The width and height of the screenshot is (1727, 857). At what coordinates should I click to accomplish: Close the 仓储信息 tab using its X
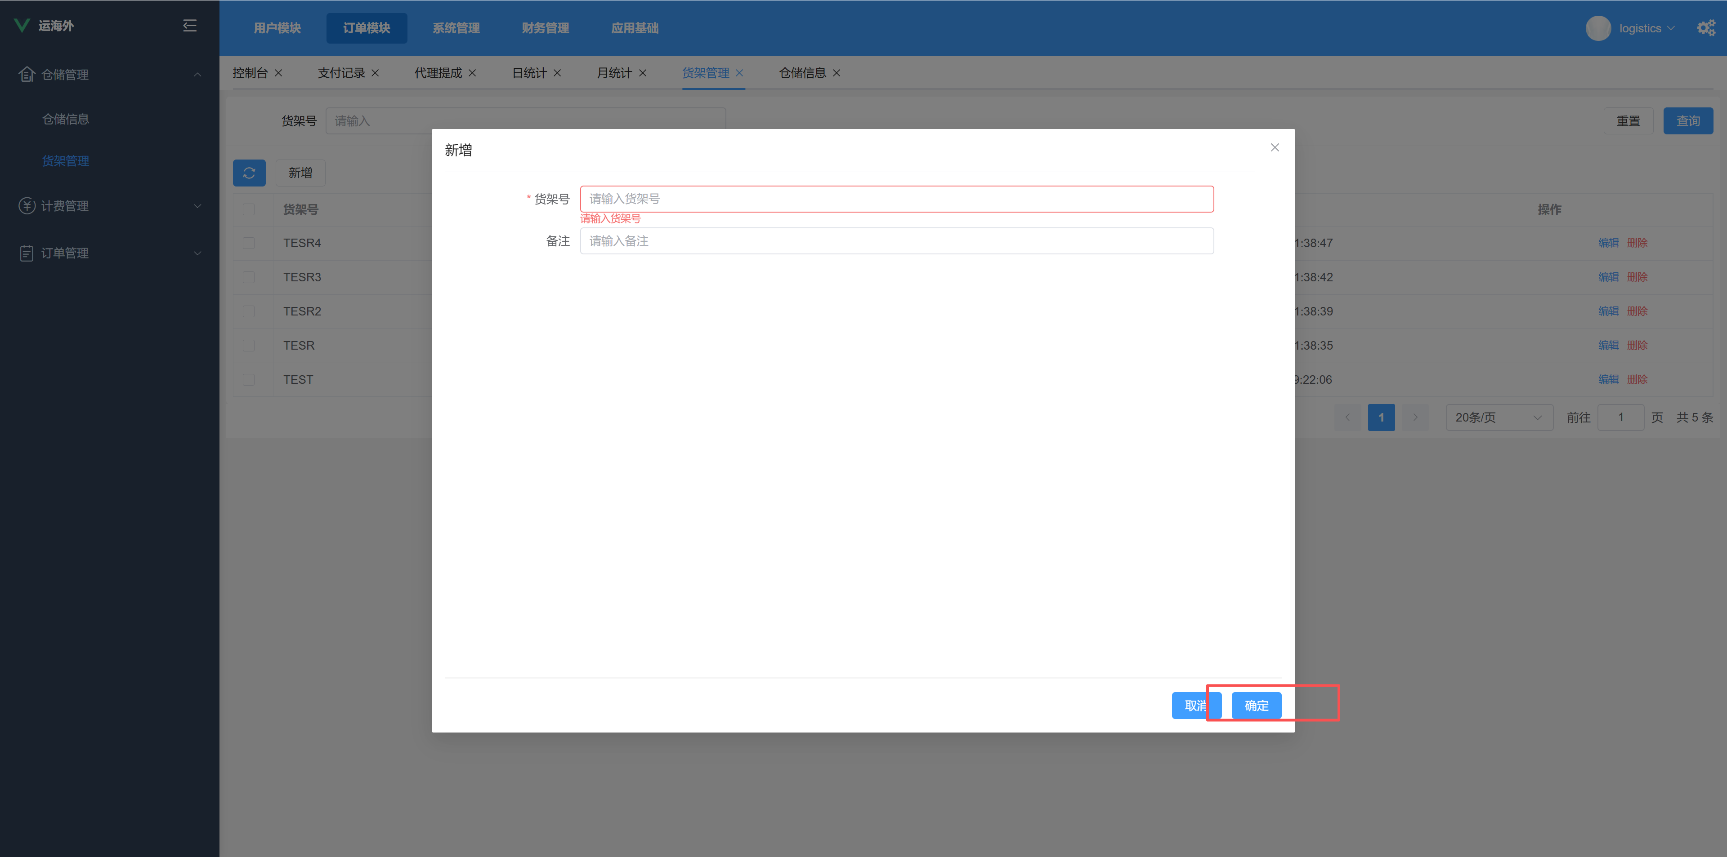[836, 73]
